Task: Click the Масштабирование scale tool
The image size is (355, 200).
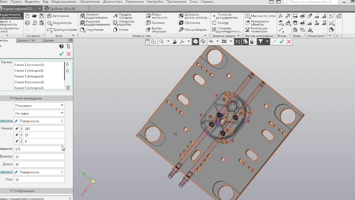Action: click(194, 30)
